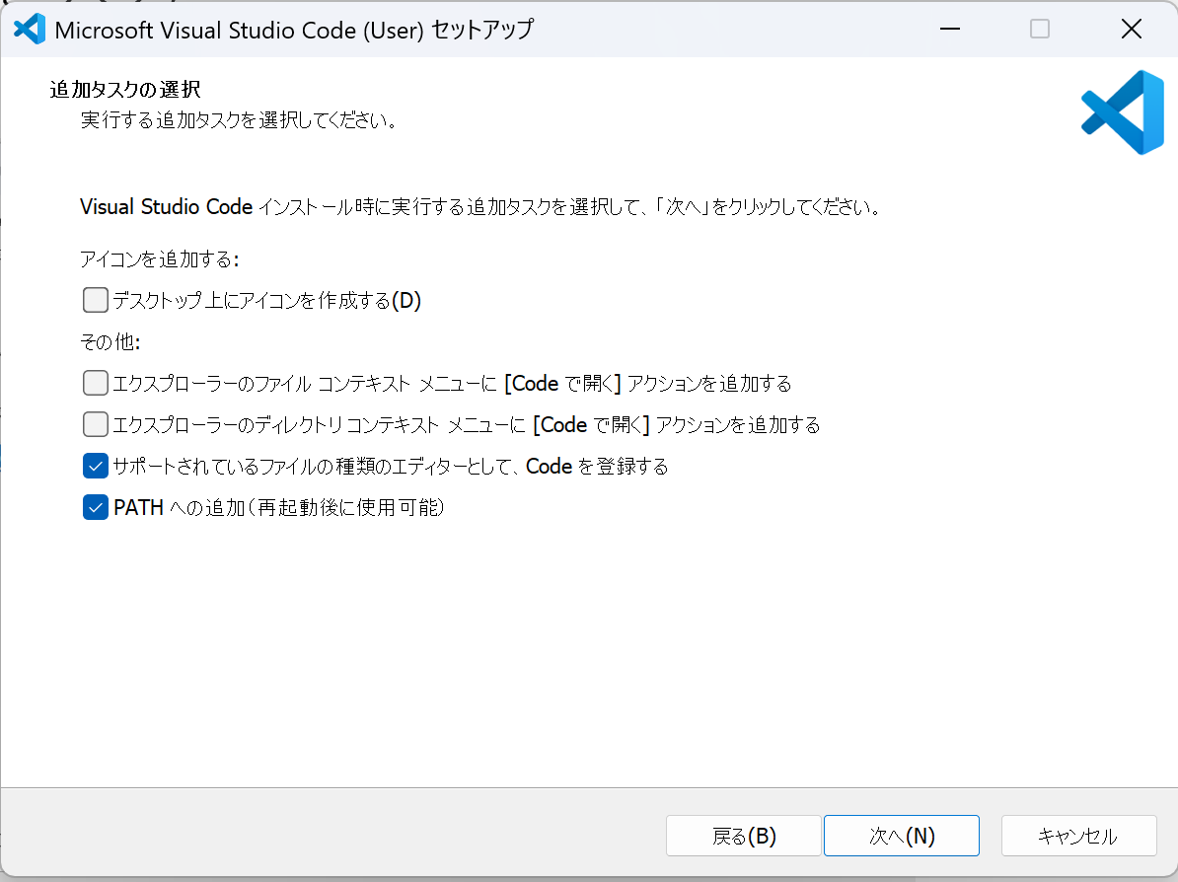Click the 追加タスクの選択 heading

coord(124,90)
